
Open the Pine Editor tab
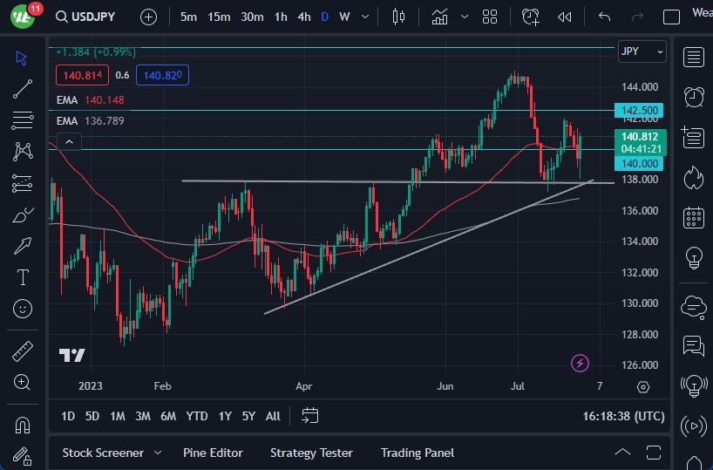[x=213, y=453]
